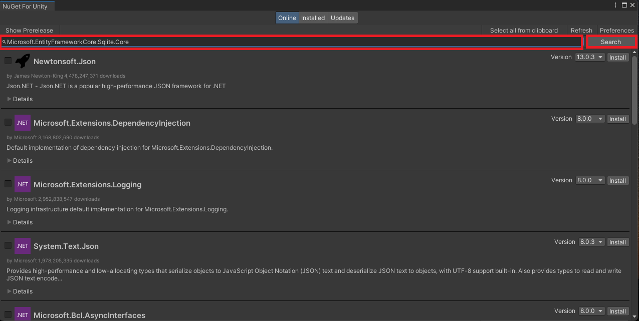Viewport: 639px width, 321px height.
Task: Open the window kebab options menu icon
Action: pos(615,5)
